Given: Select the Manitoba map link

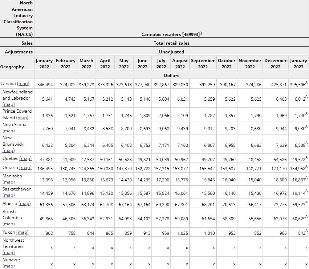Looking at the screenshot, I should click(x=9, y=182).
